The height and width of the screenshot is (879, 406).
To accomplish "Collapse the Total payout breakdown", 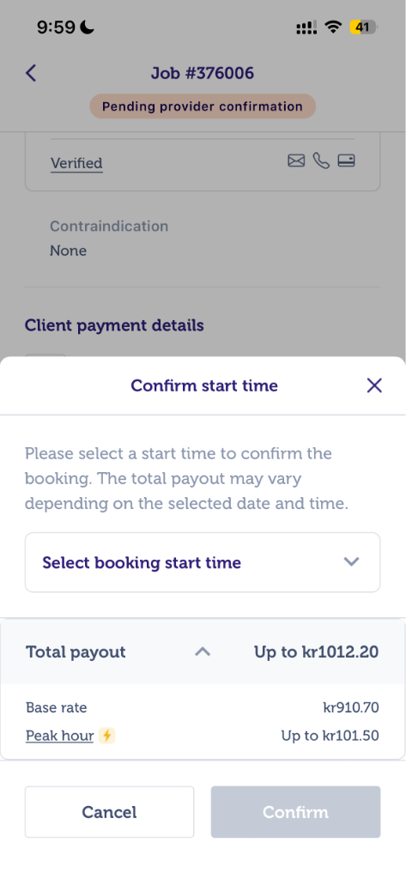I will (x=203, y=652).
